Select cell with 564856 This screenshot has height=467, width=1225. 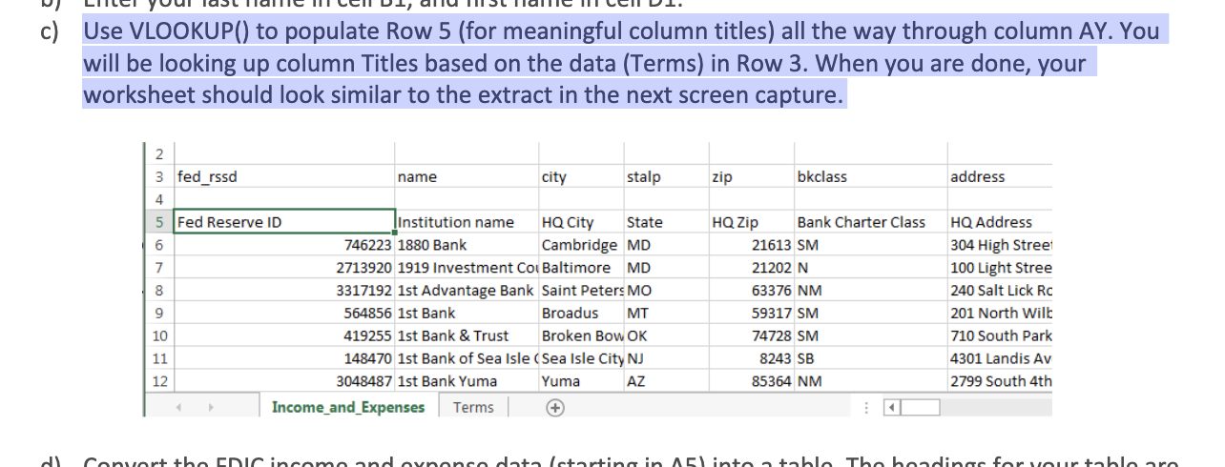pyautogui.click(x=283, y=313)
